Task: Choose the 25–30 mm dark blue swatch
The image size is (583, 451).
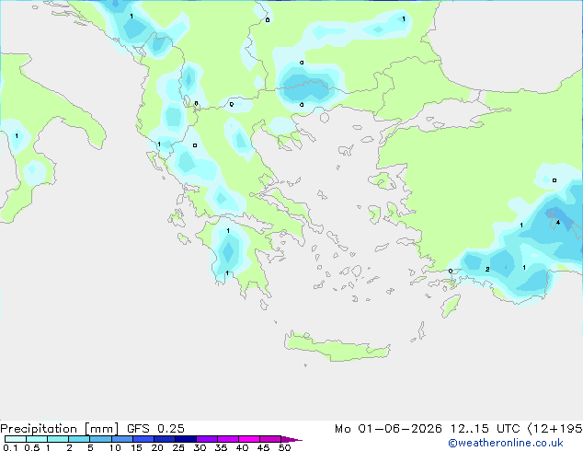Action: (186, 439)
